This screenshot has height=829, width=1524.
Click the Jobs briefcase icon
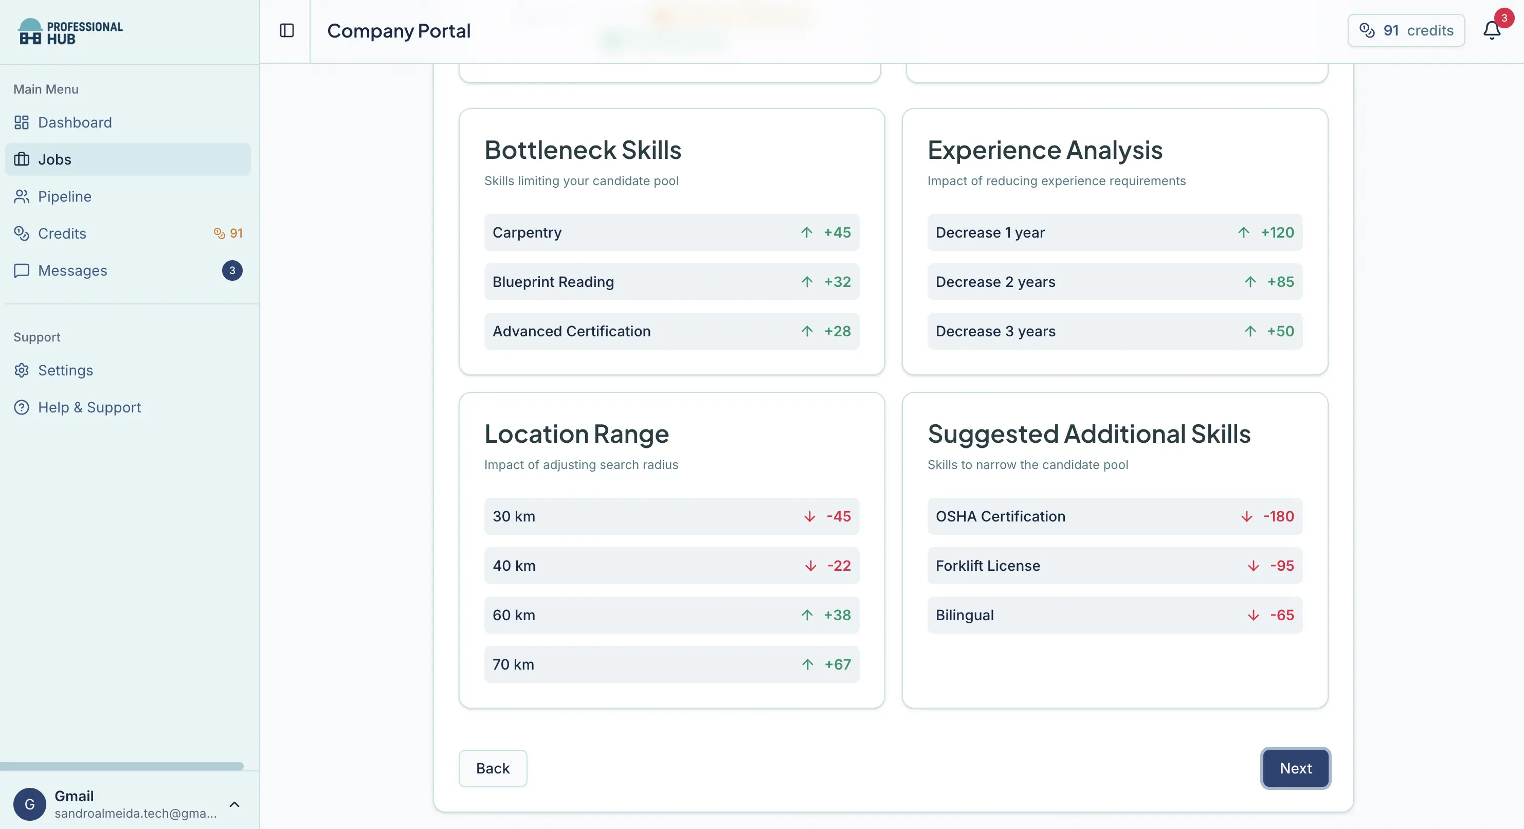[21, 159]
